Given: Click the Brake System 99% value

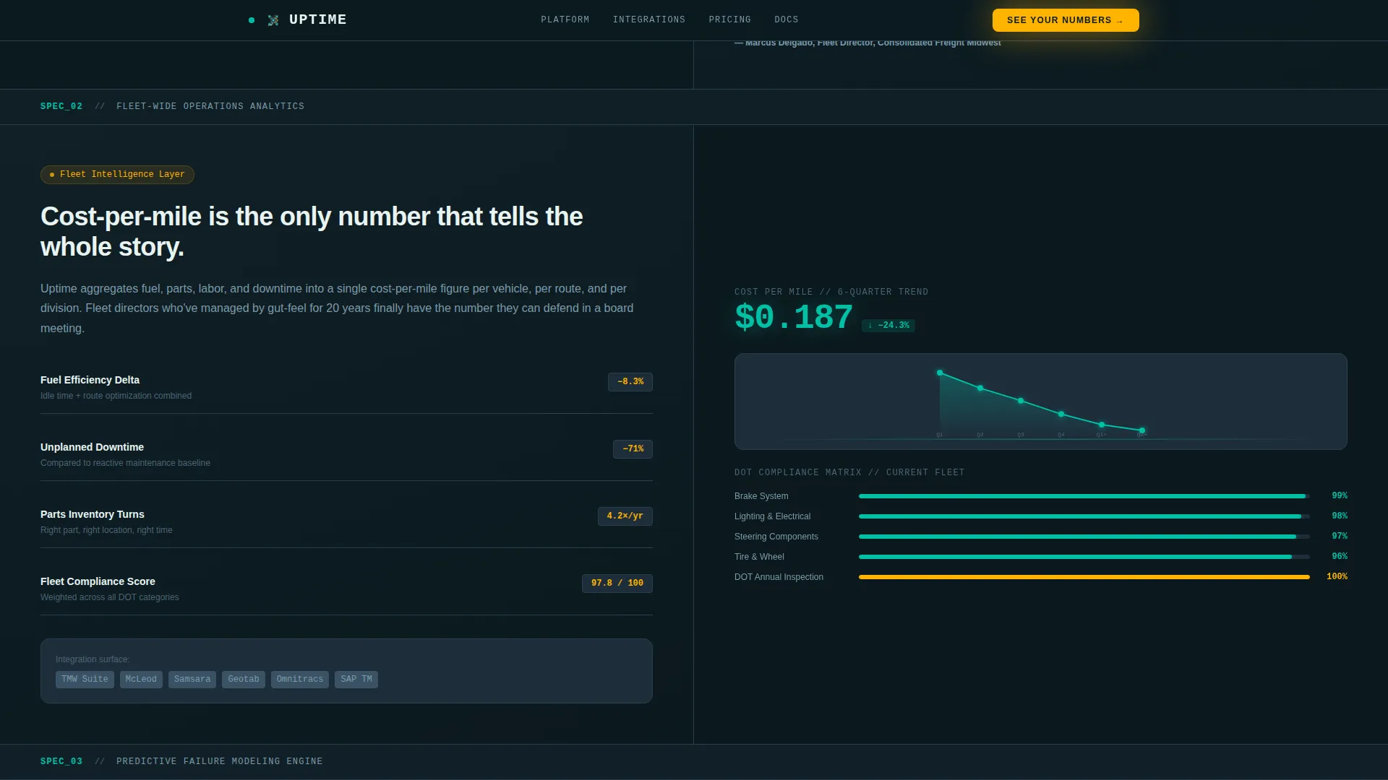Looking at the screenshot, I should pyautogui.click(x=1340, y=496).
